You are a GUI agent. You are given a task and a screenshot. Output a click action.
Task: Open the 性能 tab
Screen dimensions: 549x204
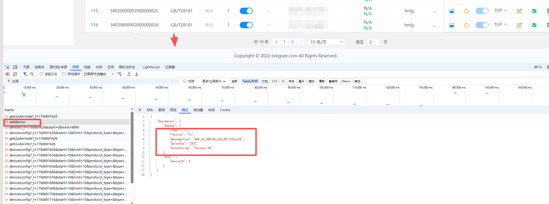pos(87,67)
